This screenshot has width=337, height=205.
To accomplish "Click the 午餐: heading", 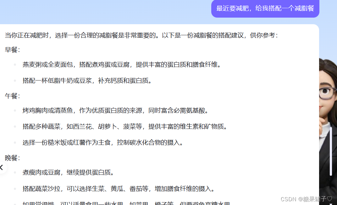I will click(13, 96).
